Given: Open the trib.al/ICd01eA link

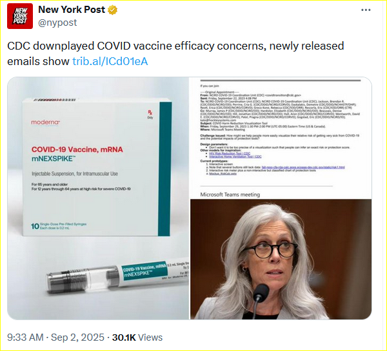Looking at the screenshot, I should (x=110, y=61).
